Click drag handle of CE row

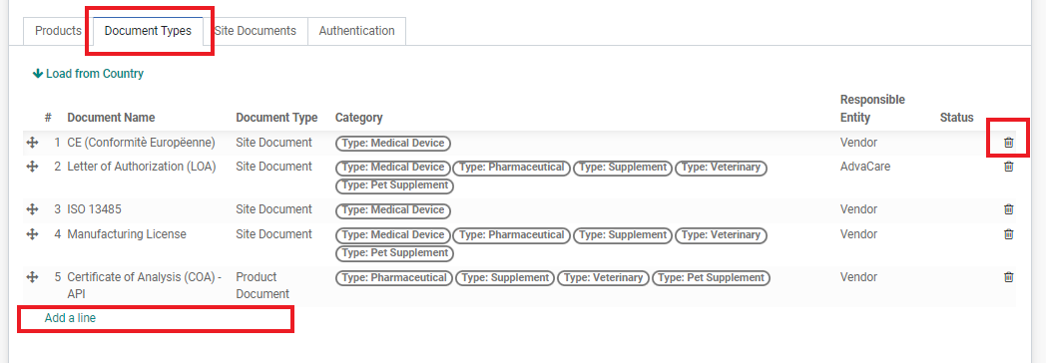[31, 142]
